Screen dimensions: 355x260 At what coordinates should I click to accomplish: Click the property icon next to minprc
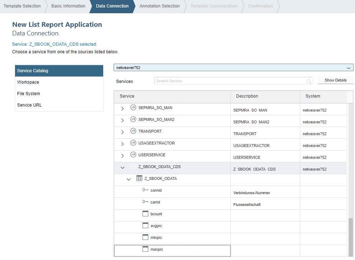pos(145,237)
